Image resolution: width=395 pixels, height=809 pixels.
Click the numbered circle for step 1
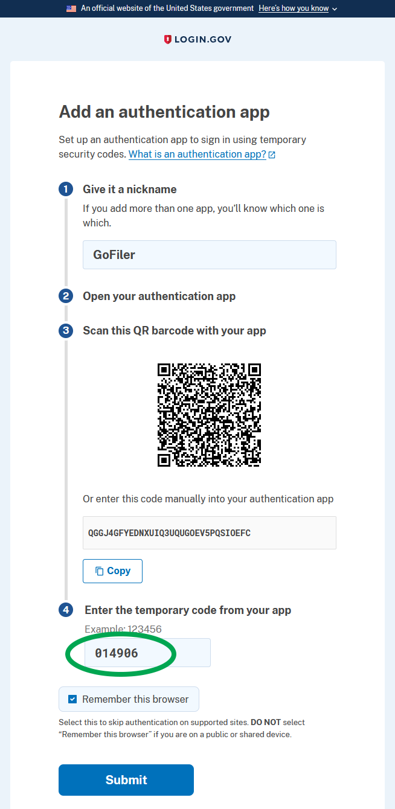(65, 188)
